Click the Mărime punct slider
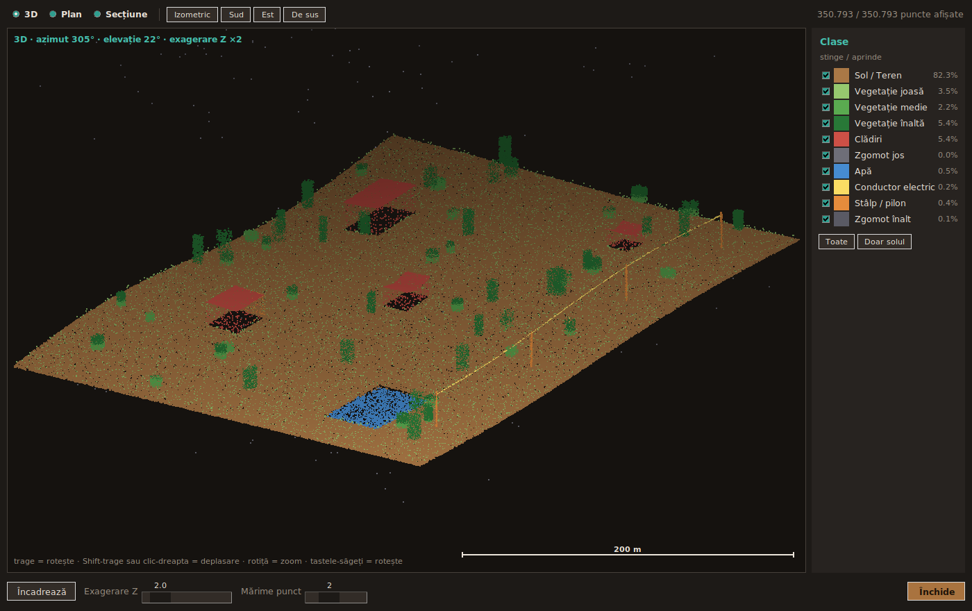The width and height of the screenshot is (972, 611). (x=336, y=597)
